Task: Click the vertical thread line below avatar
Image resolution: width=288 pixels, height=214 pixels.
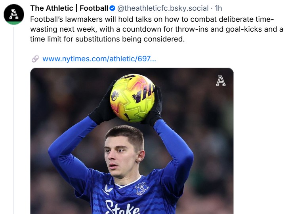Action: pos(14,119)
